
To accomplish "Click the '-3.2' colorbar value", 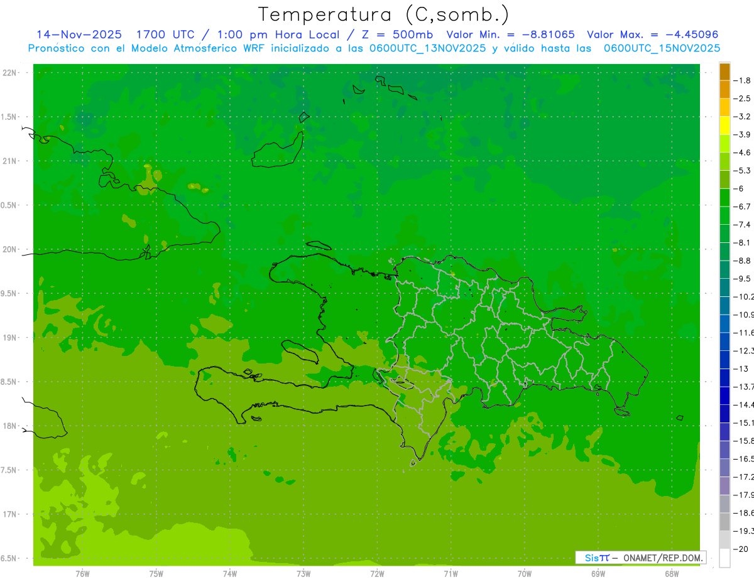I will [743, 117].
